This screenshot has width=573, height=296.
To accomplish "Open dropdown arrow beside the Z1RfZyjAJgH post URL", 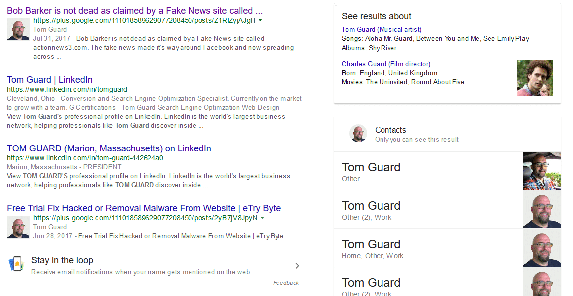I will tap(260, 20).
